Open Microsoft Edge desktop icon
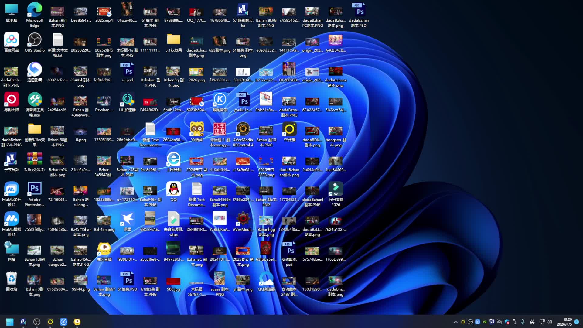The height and width of the screenshot is (328, 583). pos(35,10)
